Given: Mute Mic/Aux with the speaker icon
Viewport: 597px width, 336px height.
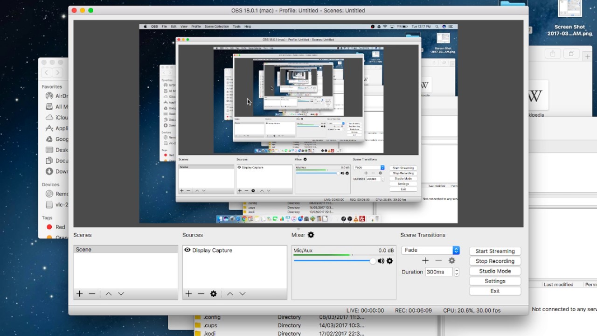Looking at the screenshot, I should coord(381,261).
